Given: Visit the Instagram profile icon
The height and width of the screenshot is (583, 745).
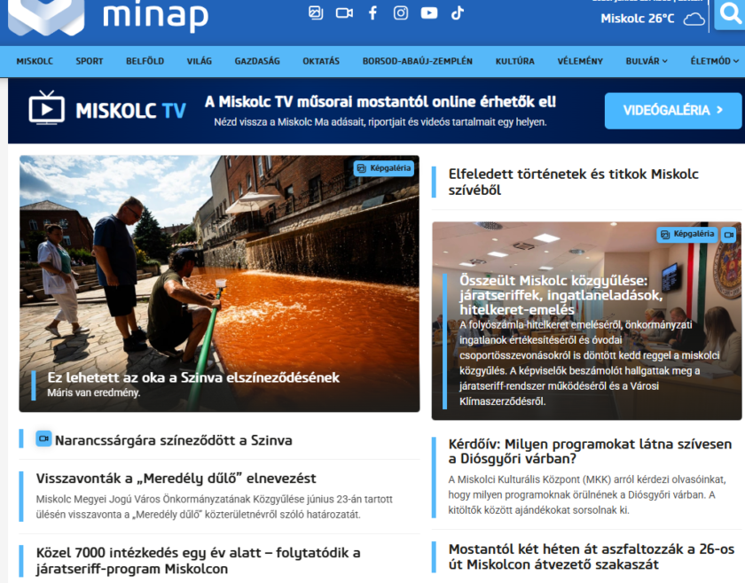Looking at the screenshot, I should 401,12.
